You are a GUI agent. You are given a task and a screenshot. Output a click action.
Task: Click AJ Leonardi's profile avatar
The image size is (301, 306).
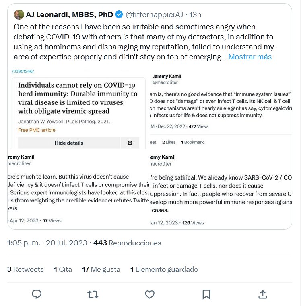(19, 15)
